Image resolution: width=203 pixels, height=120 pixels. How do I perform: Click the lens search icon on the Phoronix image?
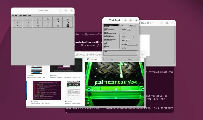[x=89, y=103]
